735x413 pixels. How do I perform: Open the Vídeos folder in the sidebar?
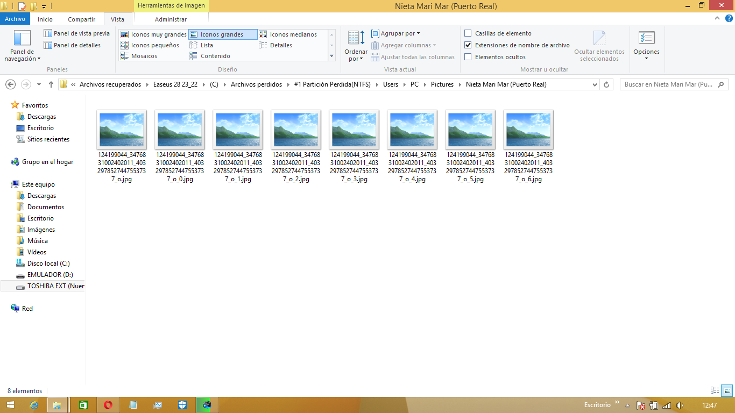pos(37,252)
